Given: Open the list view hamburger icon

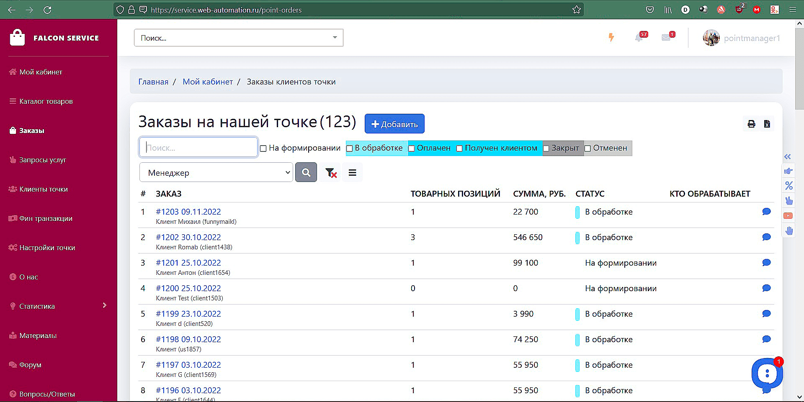Looking at the screenshot, I should point(352,172).
